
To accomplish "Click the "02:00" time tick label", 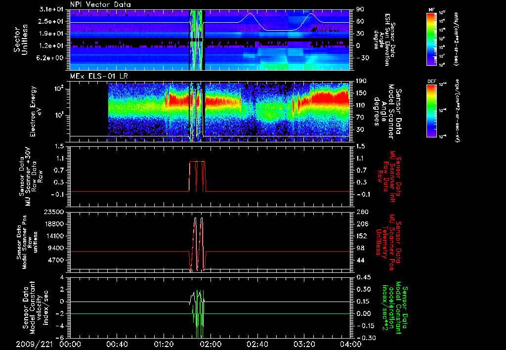I will (x=211, y=344).
